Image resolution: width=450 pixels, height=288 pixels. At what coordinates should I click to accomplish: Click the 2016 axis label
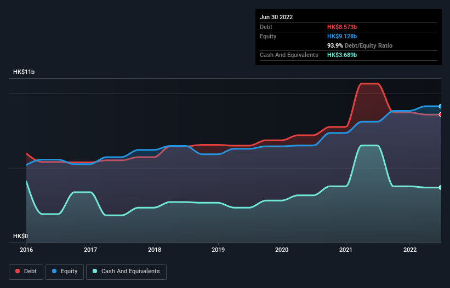pyautogui.click(x=26, y=250)
